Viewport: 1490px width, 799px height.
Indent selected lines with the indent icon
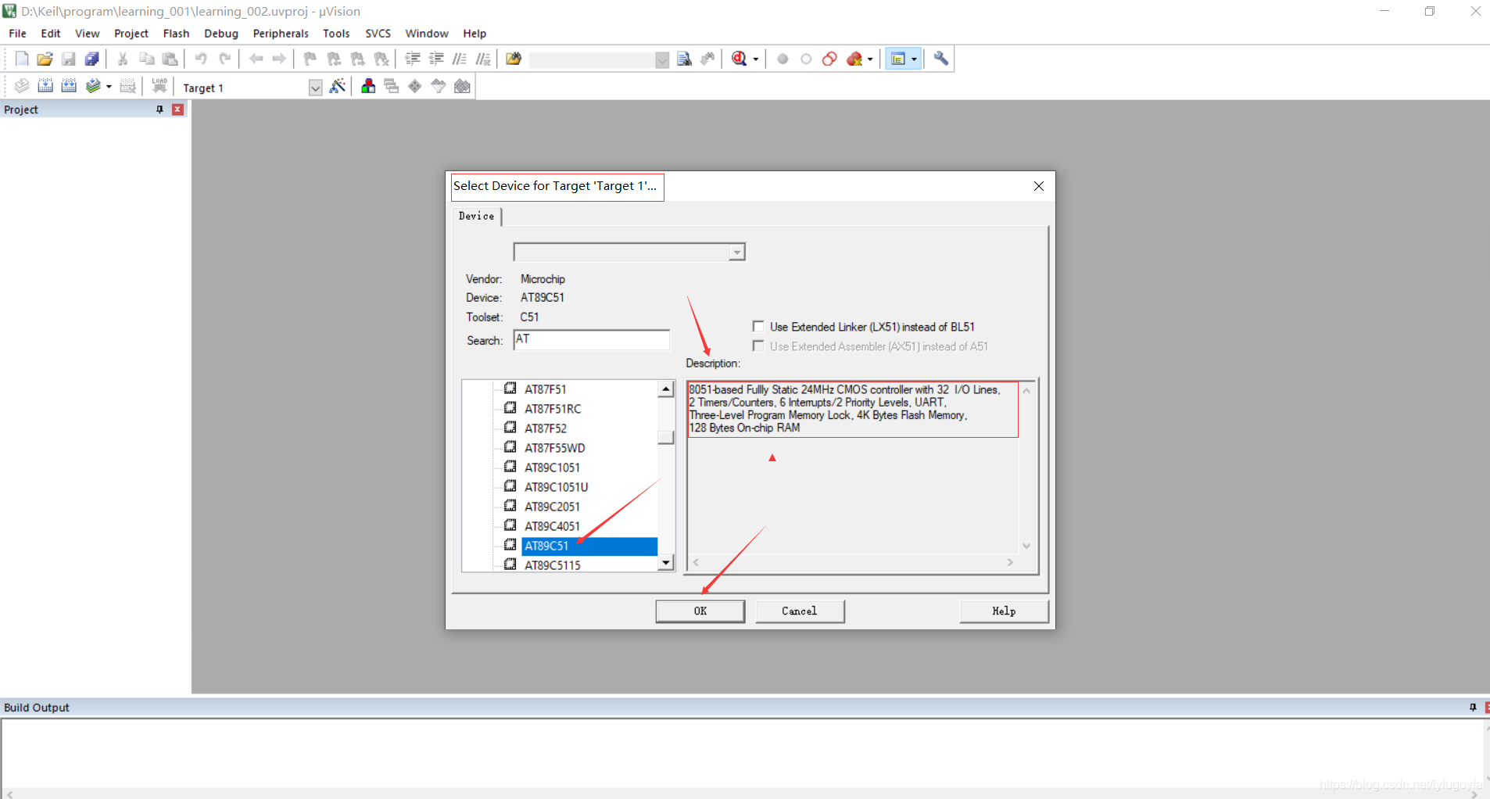[x=413, y=59]
